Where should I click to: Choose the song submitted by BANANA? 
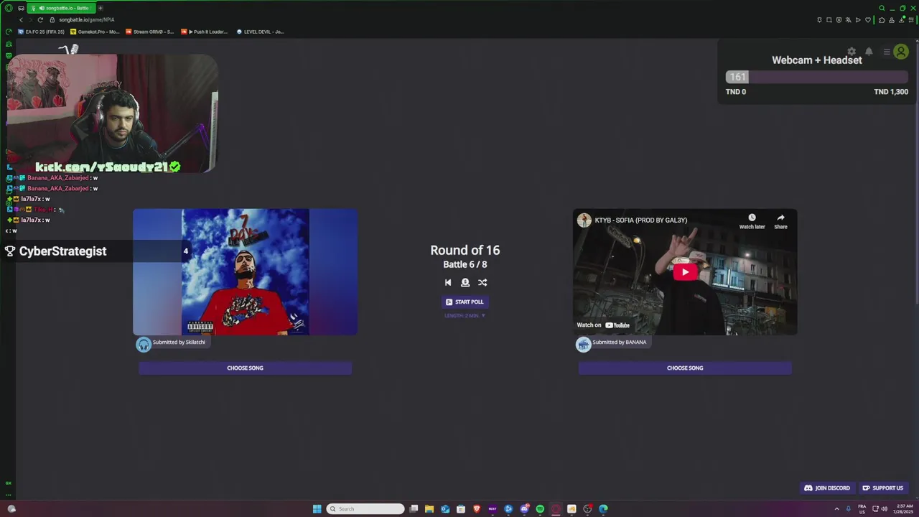tap(685, 368)
